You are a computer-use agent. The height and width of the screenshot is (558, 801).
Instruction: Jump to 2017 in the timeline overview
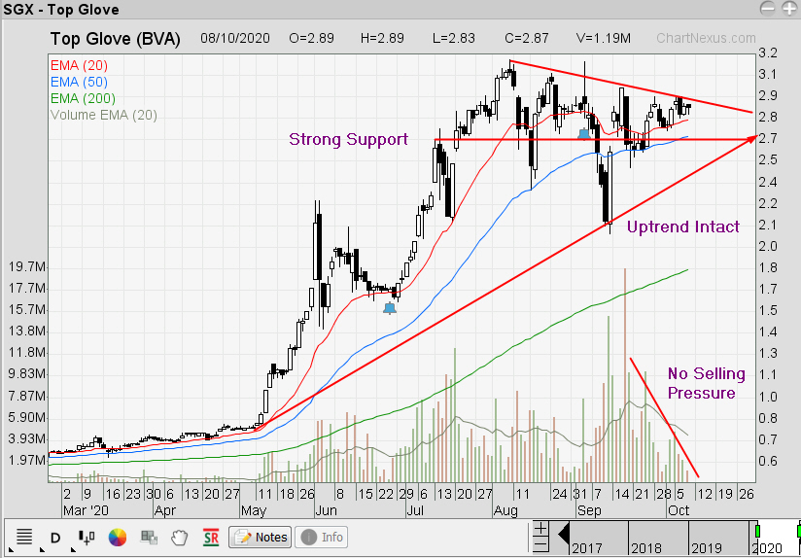pos(586,548)
